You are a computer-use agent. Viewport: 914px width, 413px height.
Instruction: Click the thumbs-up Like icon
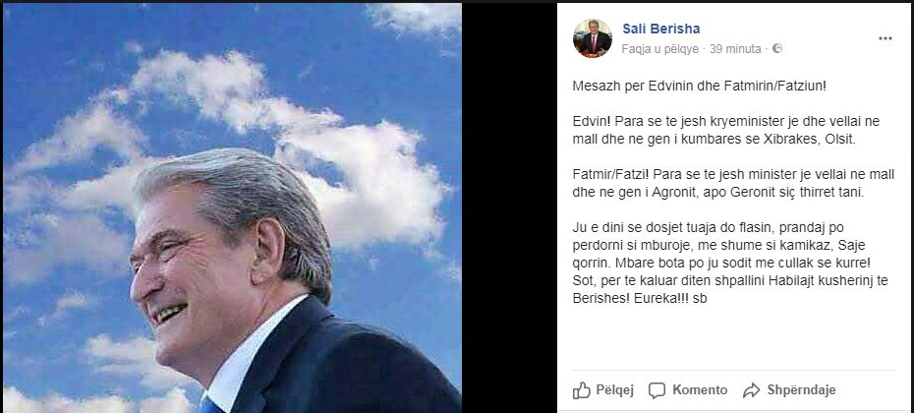(581, 389)
